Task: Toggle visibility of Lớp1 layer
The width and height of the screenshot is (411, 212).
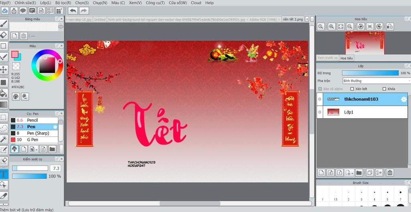Action: click(319, 112)
